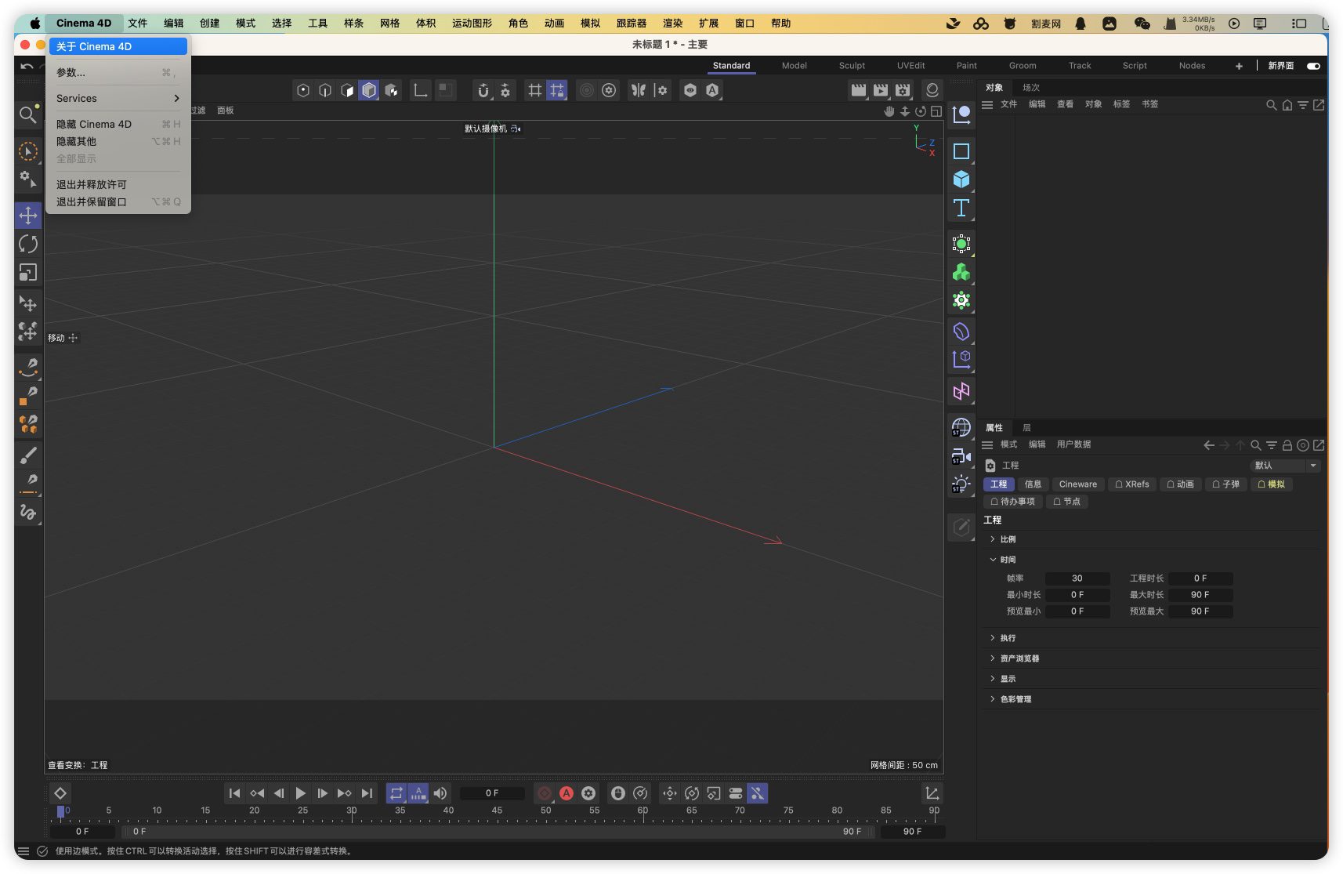Toggle the 新界面 new layout switch
Screen dimensions: 1343x874
(x=1313, y=66)
